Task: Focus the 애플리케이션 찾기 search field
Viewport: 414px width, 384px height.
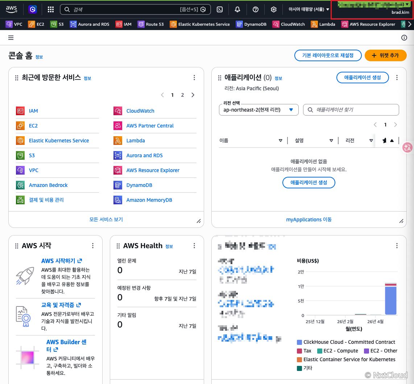Action: 351,110
